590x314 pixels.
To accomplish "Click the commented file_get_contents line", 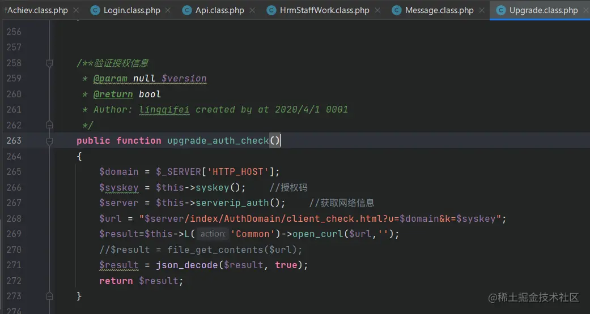I will coord(201,250).
